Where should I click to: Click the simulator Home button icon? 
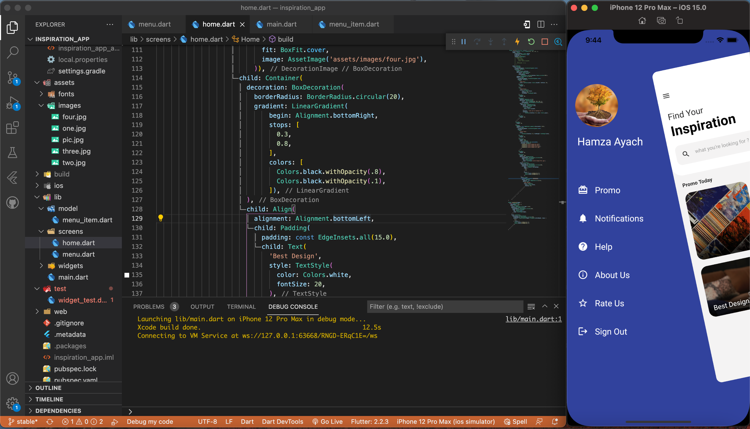(642, 21)
